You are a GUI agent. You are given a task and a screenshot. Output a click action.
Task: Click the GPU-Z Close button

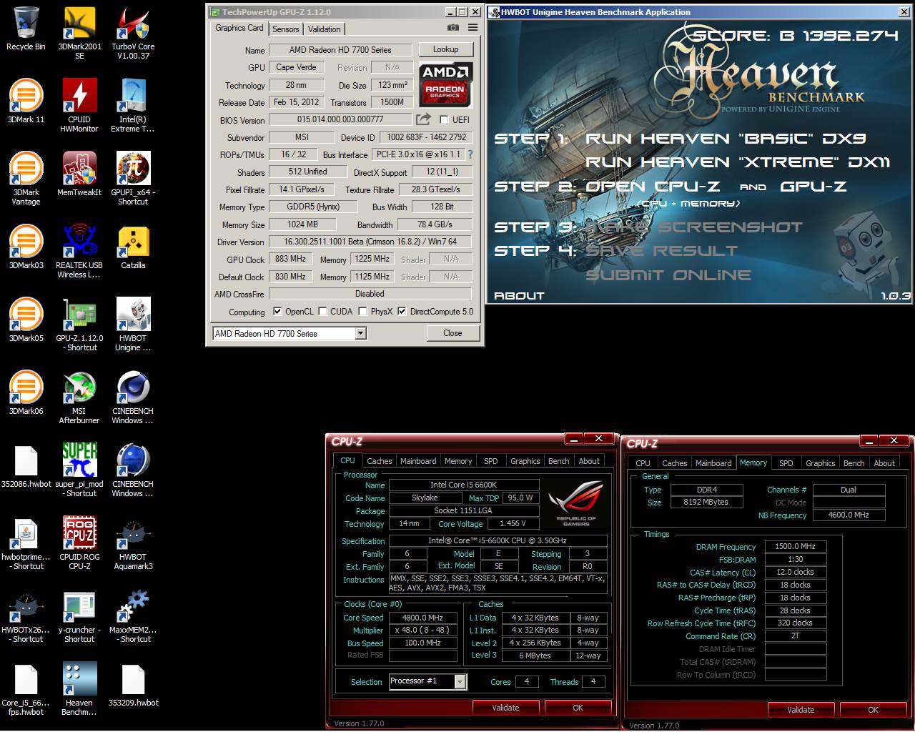pos(452,333)
